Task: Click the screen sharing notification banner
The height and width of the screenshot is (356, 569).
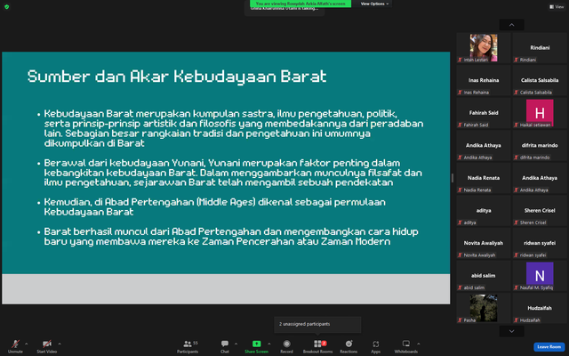Action: (301, 4)
